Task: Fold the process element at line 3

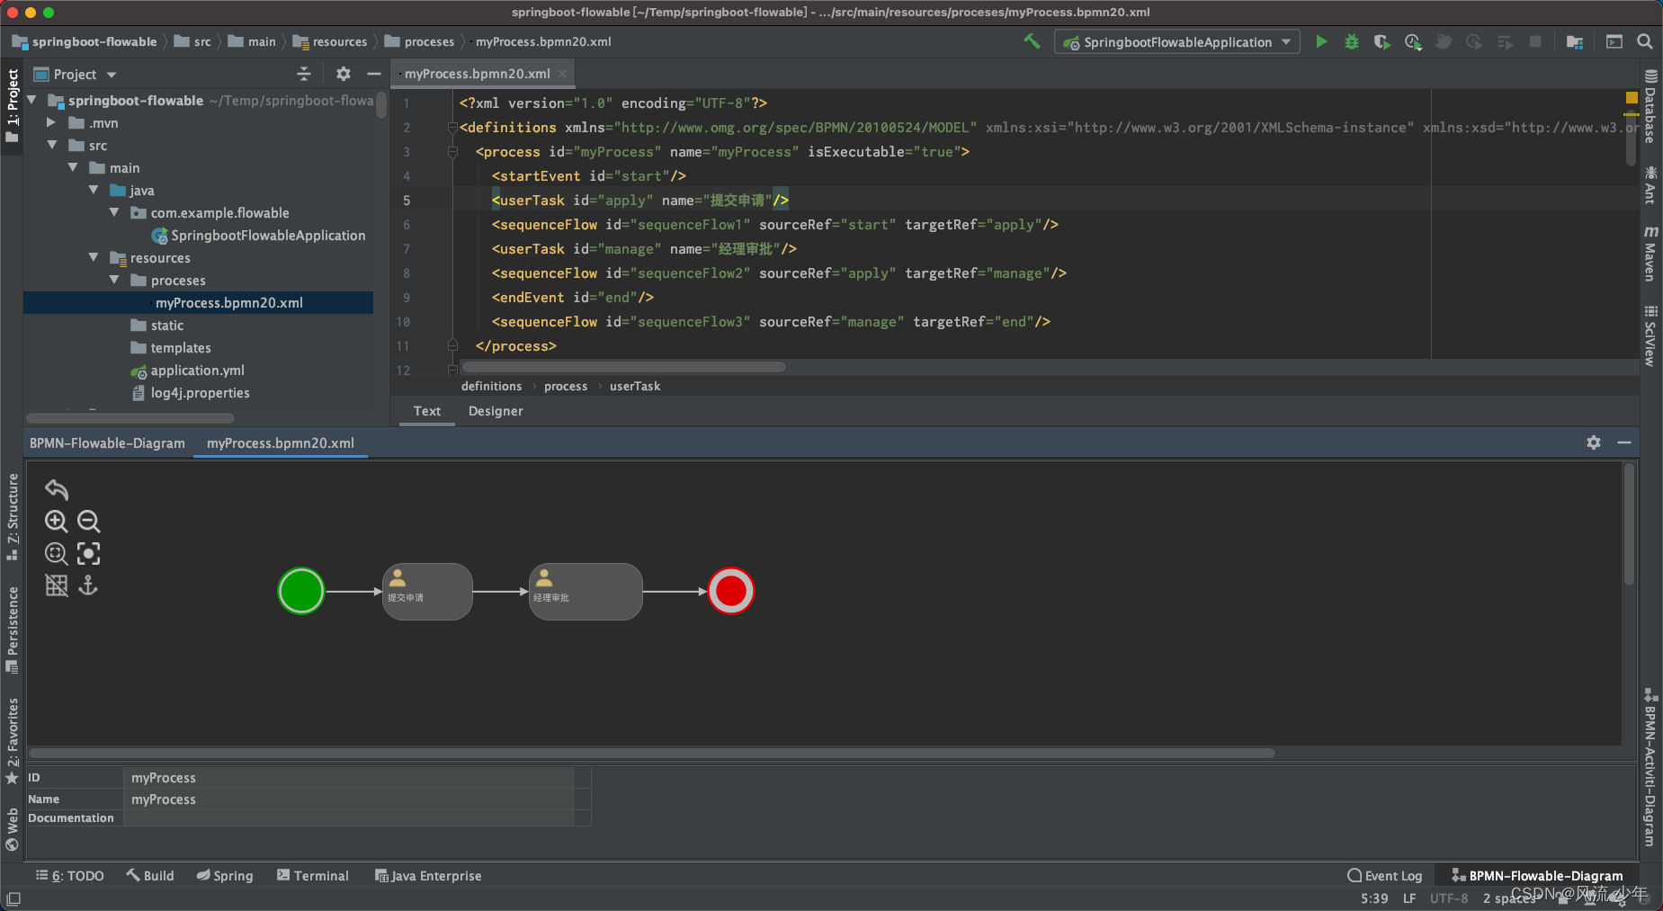Action: [452, 152]
